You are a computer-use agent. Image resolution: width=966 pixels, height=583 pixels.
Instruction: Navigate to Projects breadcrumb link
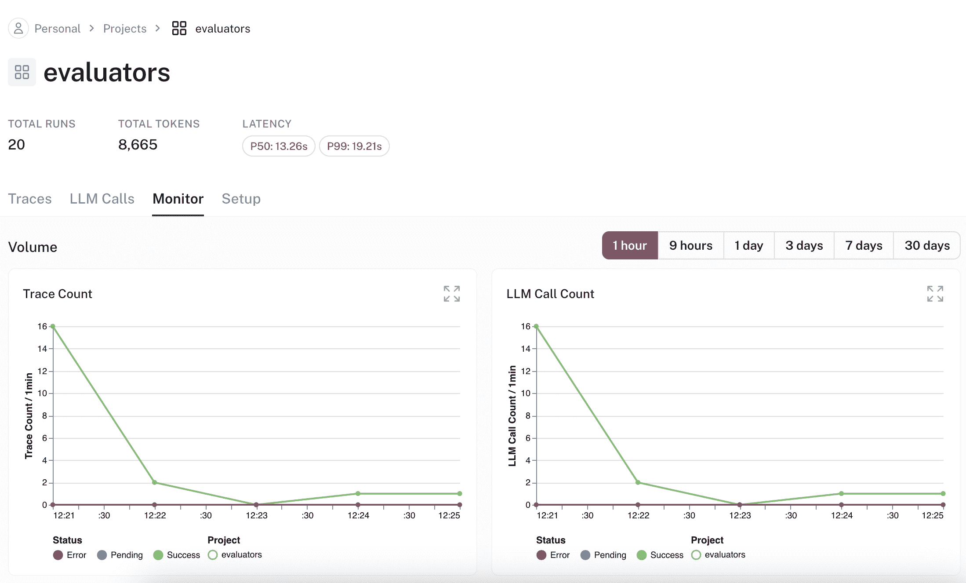(125, 29)
